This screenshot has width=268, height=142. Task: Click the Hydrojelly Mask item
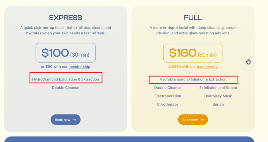click(x=218, y=96)
